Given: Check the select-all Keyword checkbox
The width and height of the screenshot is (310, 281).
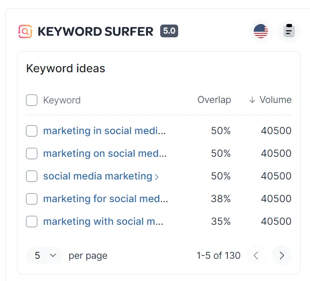Looking at the screenshot, I should [32, 100].
